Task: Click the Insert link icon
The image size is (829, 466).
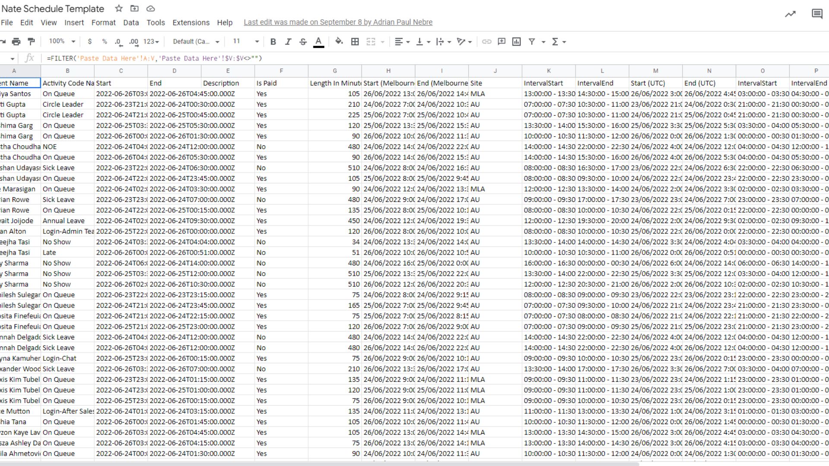Action: [x=487, y=41]
